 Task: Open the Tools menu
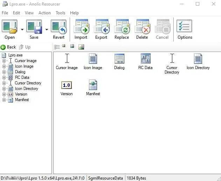[61, 13]
